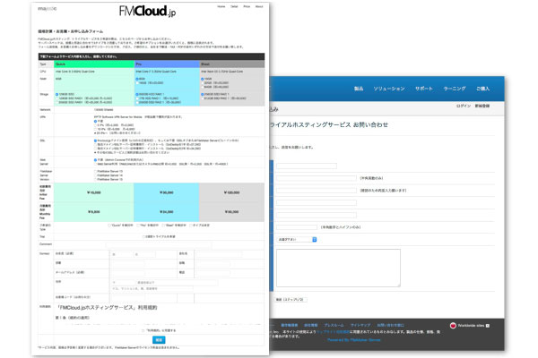The width and height of the screenshot is (538, 358).
Task: Click the red flag icon beside Worldwide sites
Action: tap(453, 326)
